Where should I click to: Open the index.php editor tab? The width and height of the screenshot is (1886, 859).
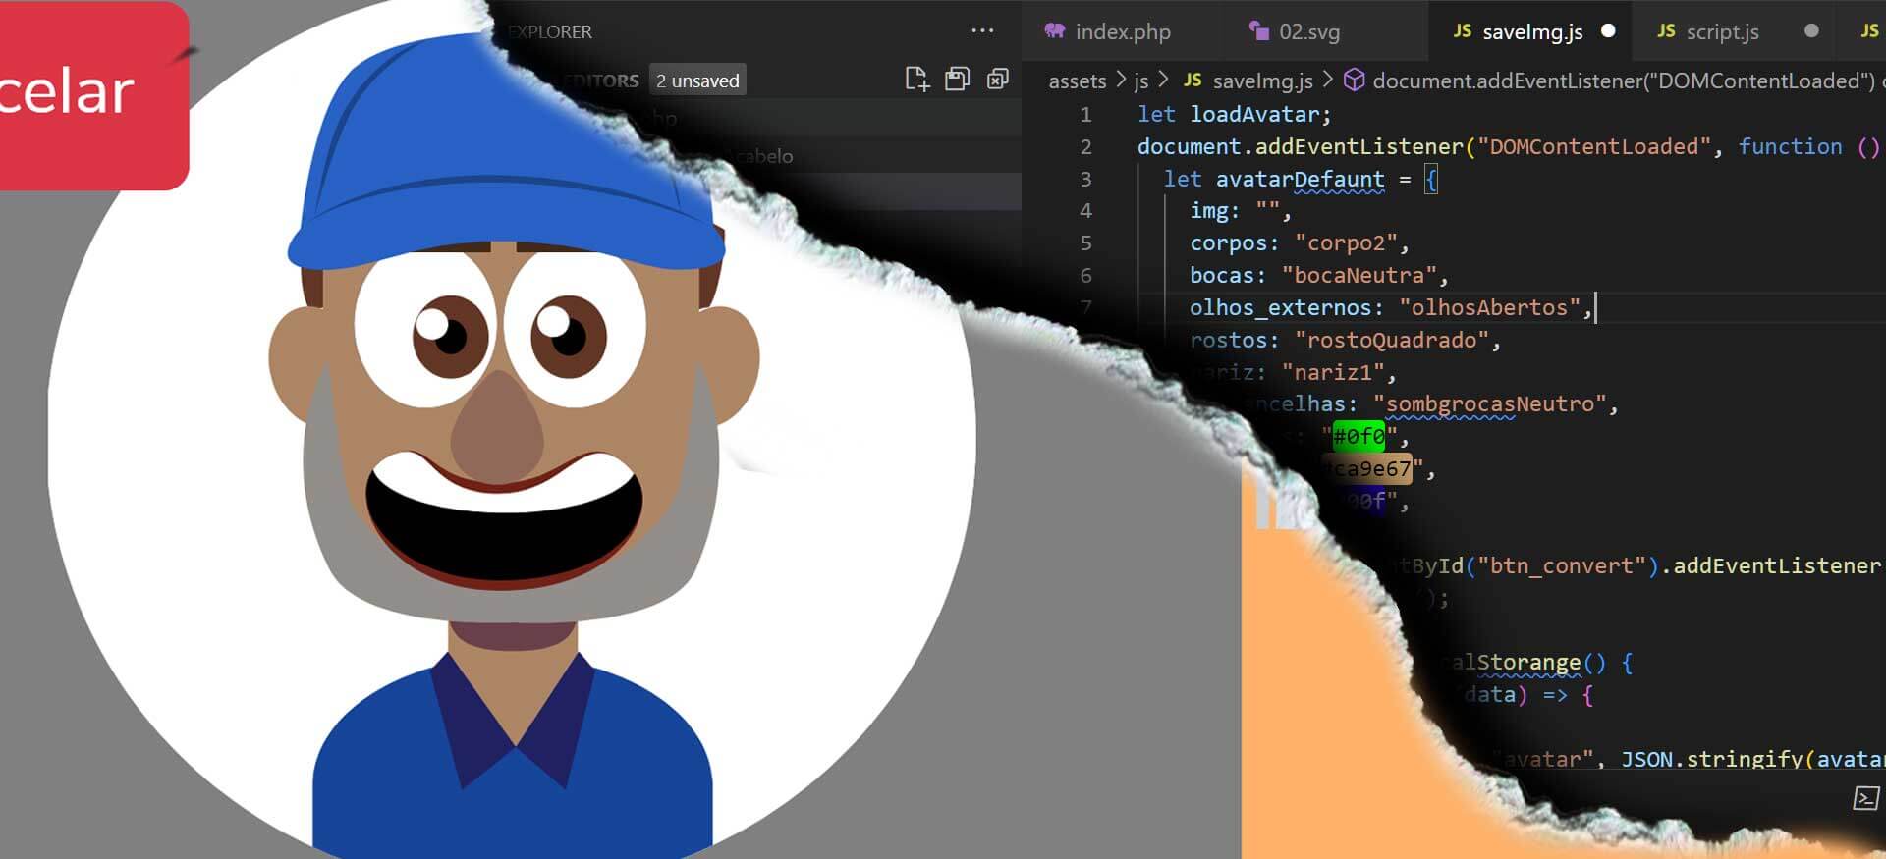click(1107, 31)
